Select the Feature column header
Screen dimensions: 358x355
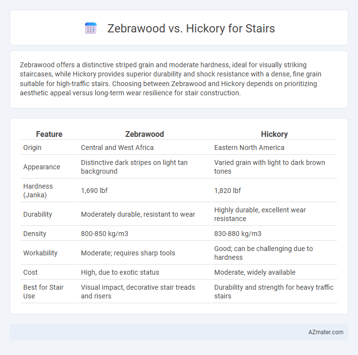[49, 134]
